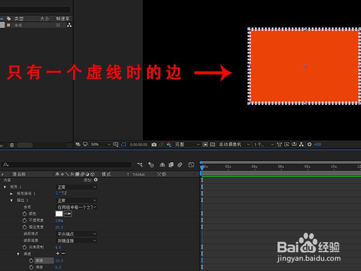Toggle the frame blending icon

tap(171, 164)
